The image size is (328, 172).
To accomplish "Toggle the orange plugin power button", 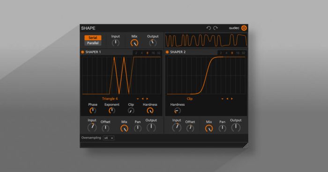I will [x=244, y=28].
